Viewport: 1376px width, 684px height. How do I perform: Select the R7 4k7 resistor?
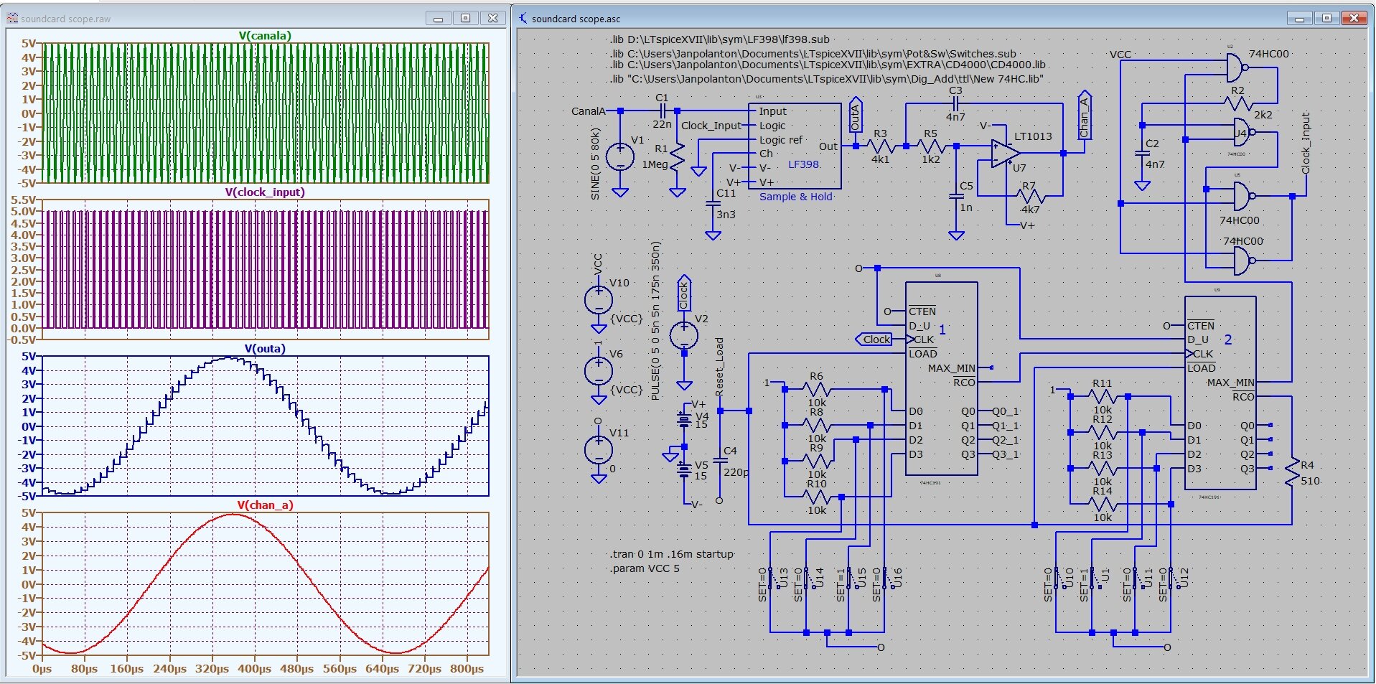click(1030, 196)
